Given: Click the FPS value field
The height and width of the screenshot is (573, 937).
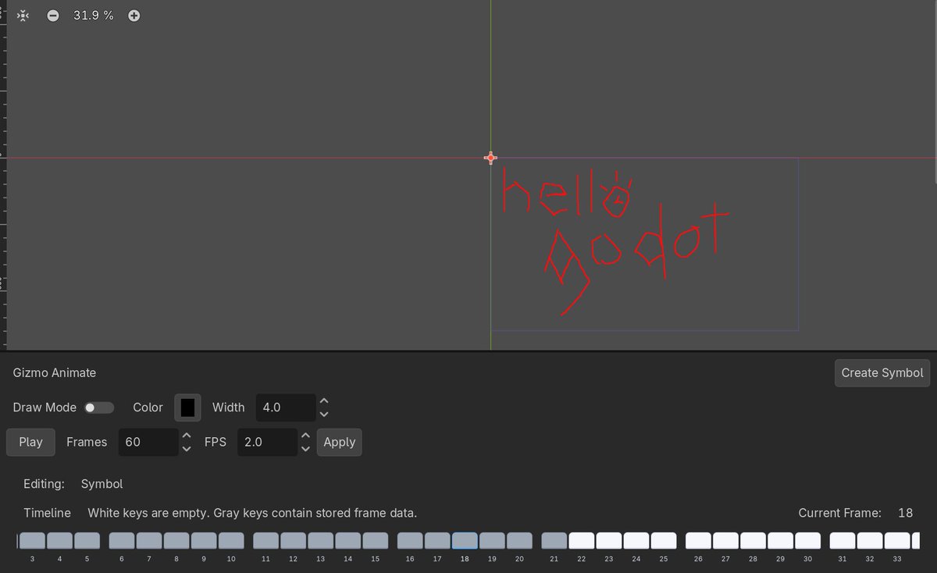Looking at the screenshot, I should (x=267, y=442).
